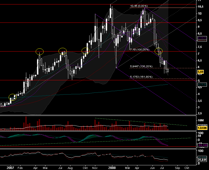
Task: Select the yellow circle marker at June 2008 breakdown
Action: click(159, 51)
